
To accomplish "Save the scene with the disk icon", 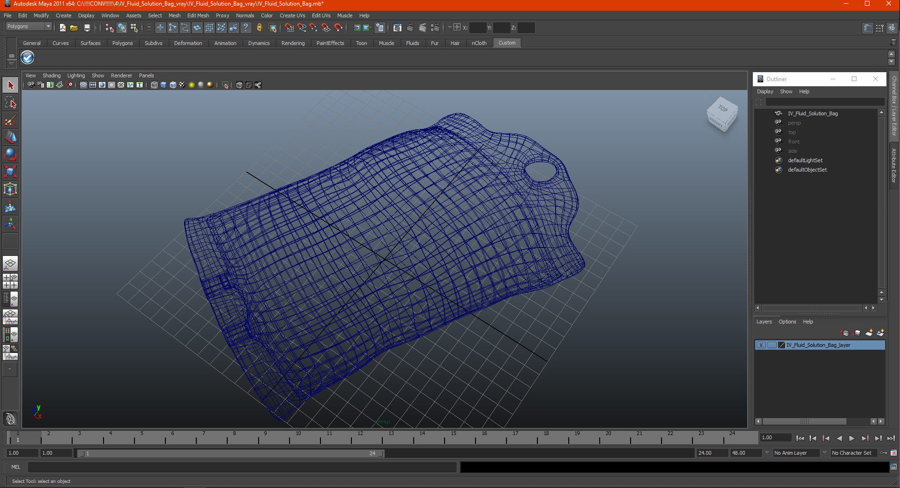I will click(87, 28).
